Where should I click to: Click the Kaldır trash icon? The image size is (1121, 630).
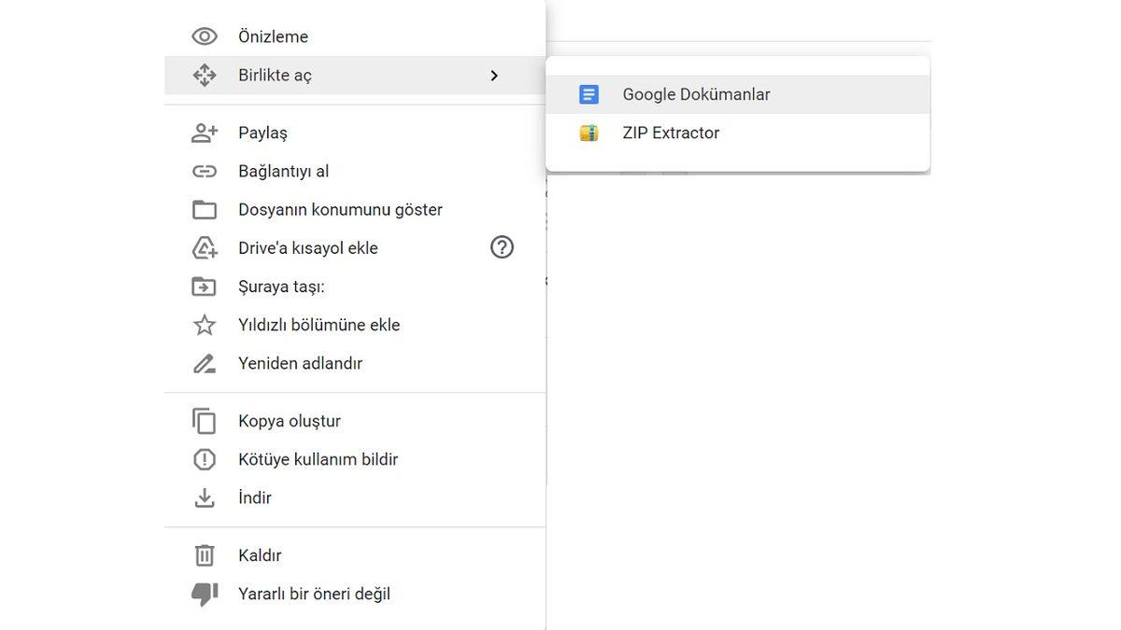[204, 553]
